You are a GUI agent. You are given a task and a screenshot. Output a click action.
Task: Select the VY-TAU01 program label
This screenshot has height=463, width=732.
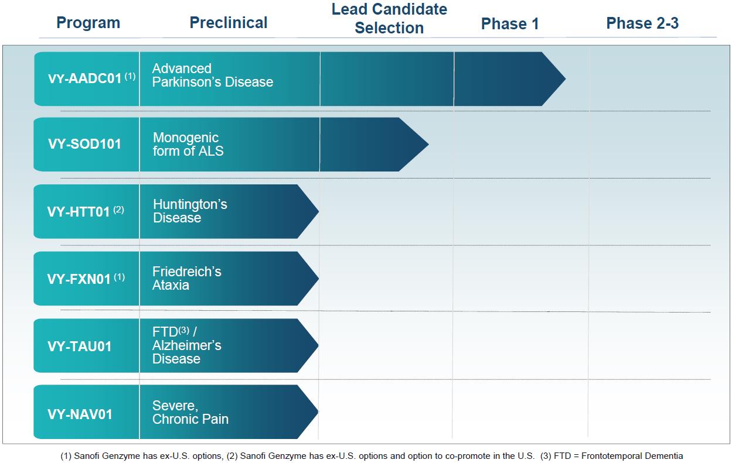[80, 346]
